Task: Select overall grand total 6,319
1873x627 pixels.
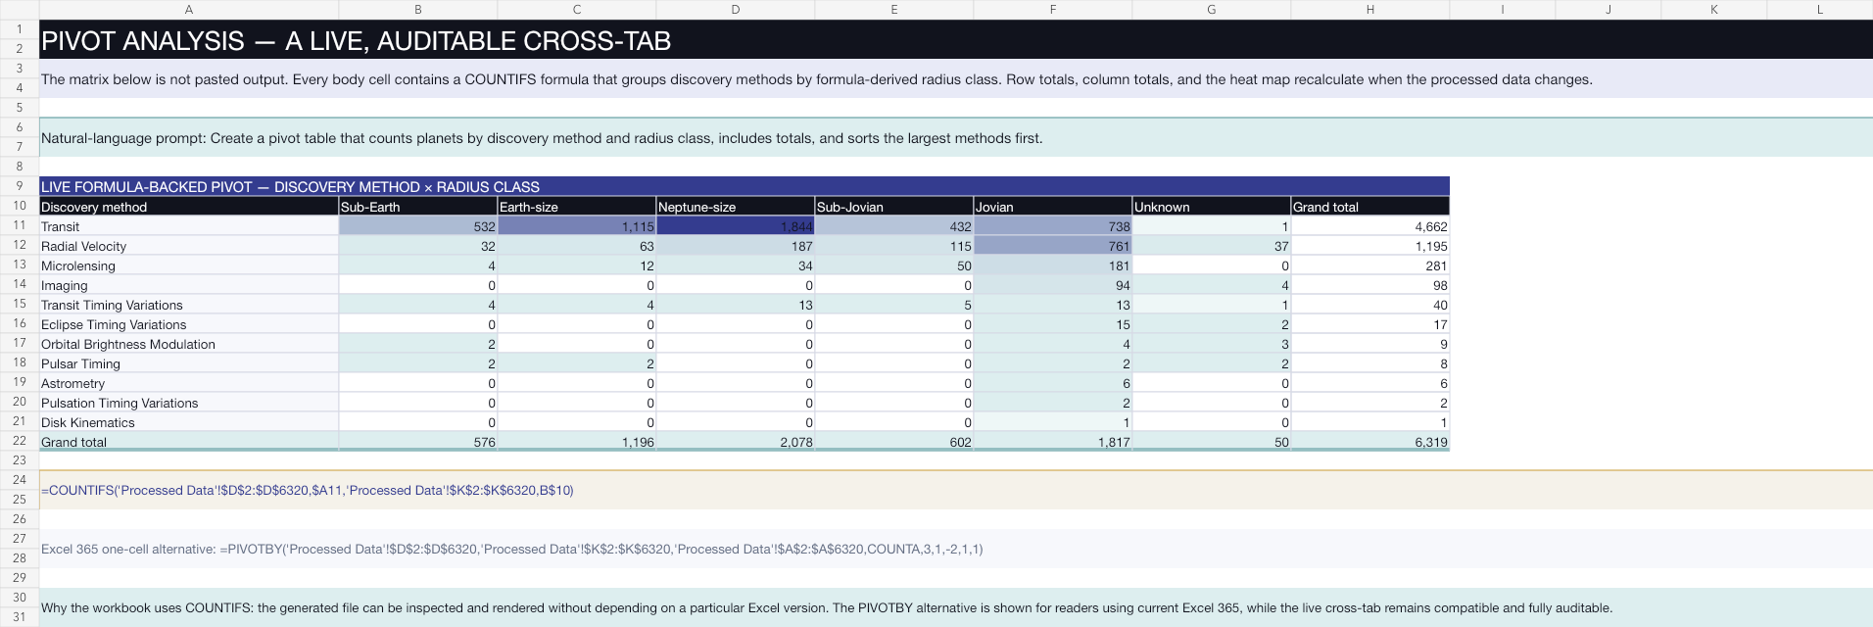Action: (1370, 442)
